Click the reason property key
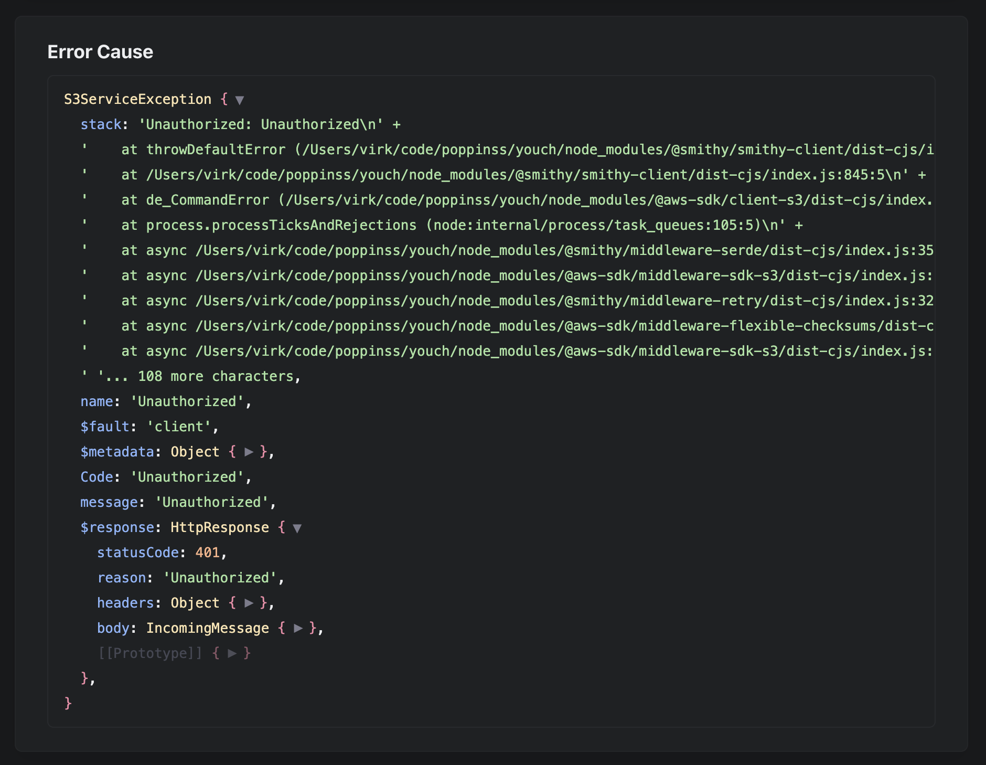The image size is (986, 765). point(121,578)
